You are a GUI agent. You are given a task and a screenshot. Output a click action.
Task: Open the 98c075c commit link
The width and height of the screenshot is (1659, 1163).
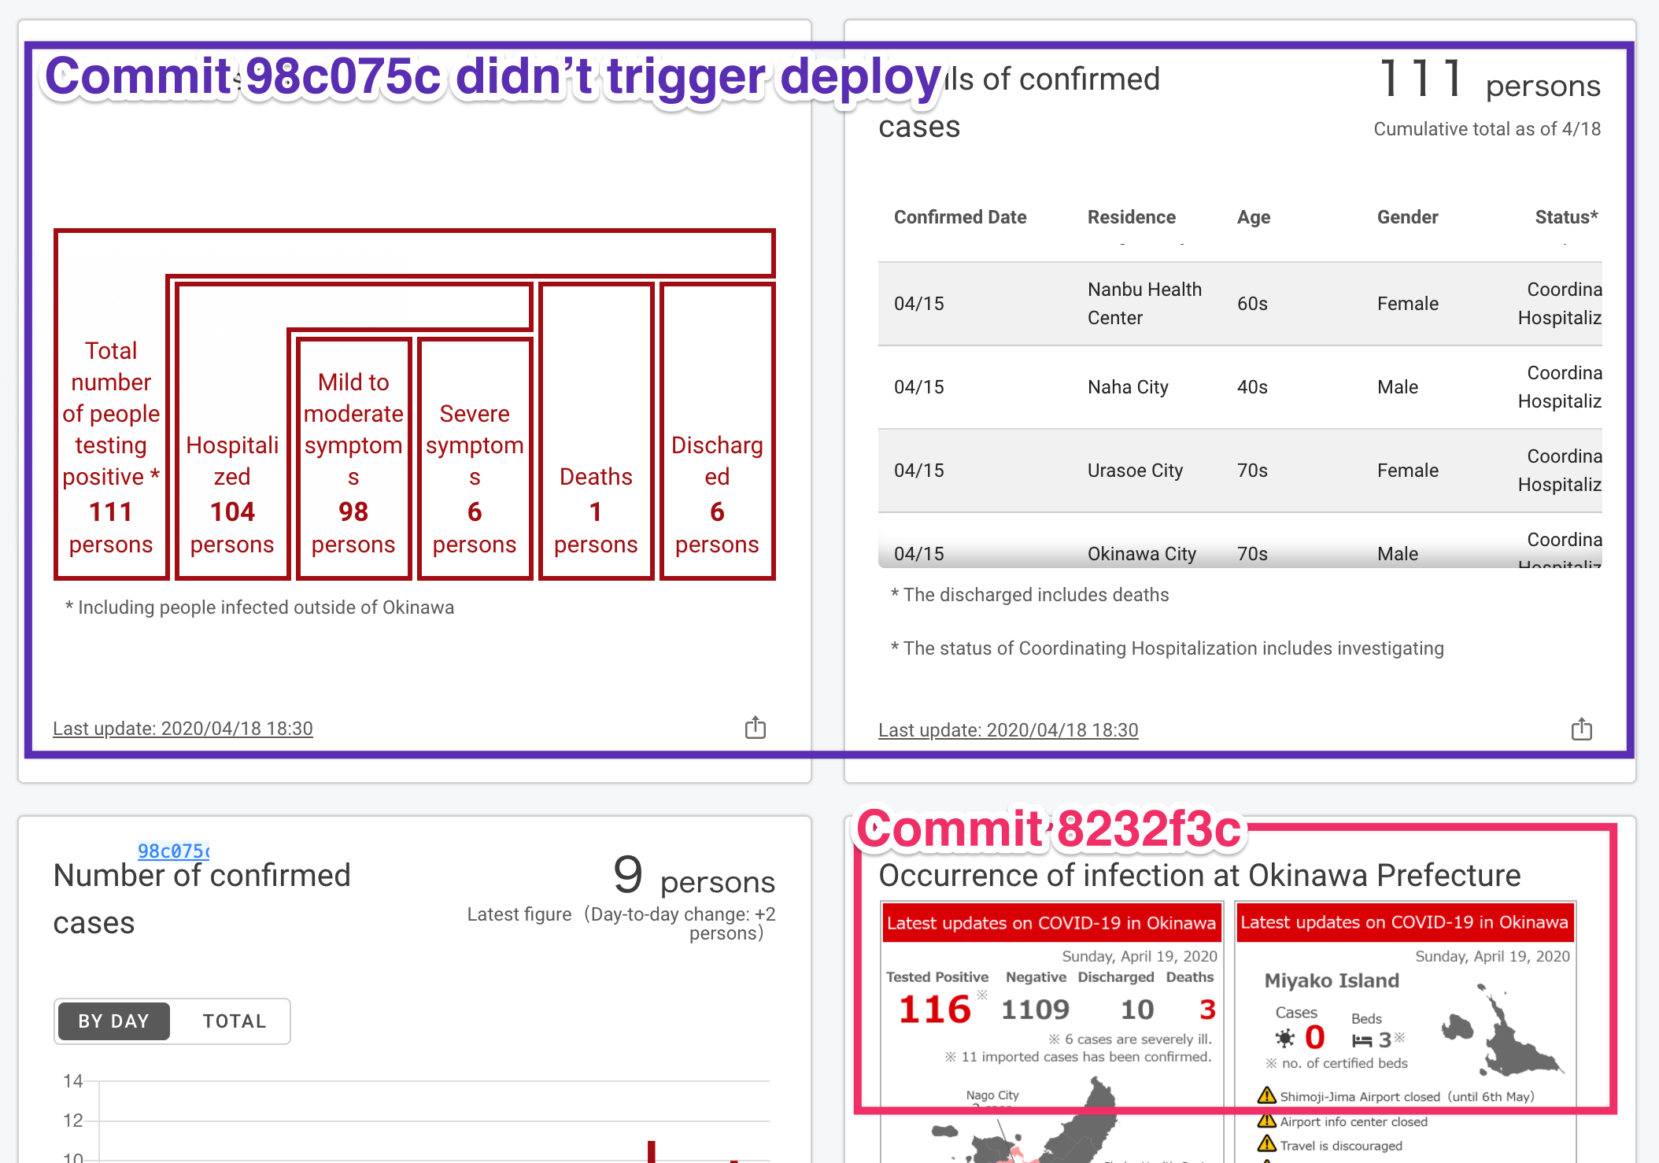[x=173, y=851]
